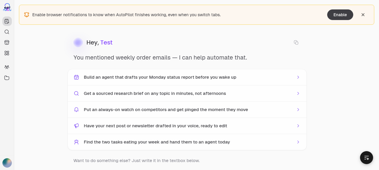Open the marketplace store icon in sidebar
Screen dimensions: 379x170
pos(7,42)
